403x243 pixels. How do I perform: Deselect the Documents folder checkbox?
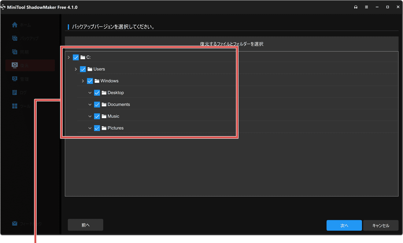click(x=97, y=104)
